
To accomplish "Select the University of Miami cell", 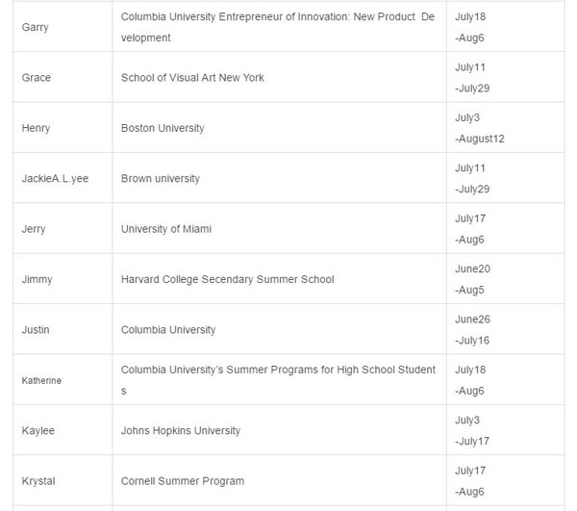I will 166,229.
